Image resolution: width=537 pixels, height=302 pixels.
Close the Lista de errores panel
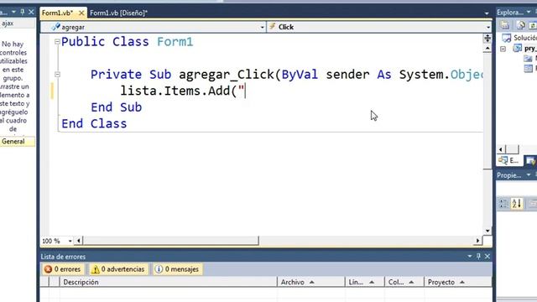click(487, 257)
